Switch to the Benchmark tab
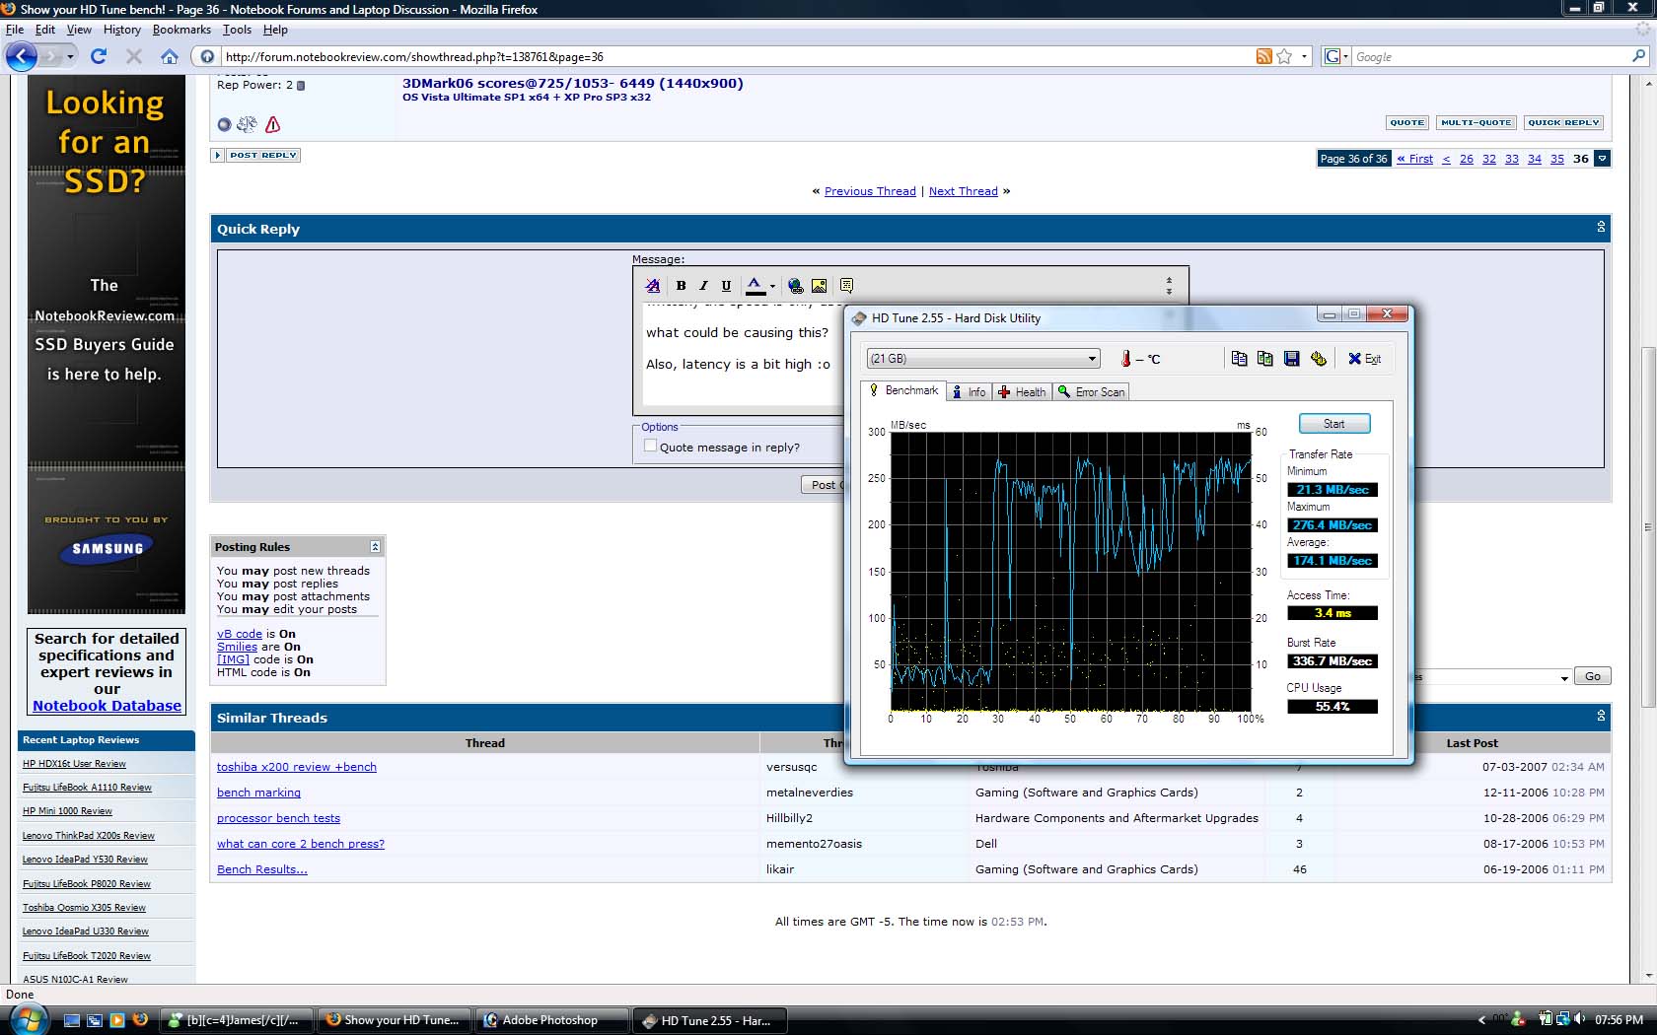This screenshot has width=1657, height=1035. (903, 390)
